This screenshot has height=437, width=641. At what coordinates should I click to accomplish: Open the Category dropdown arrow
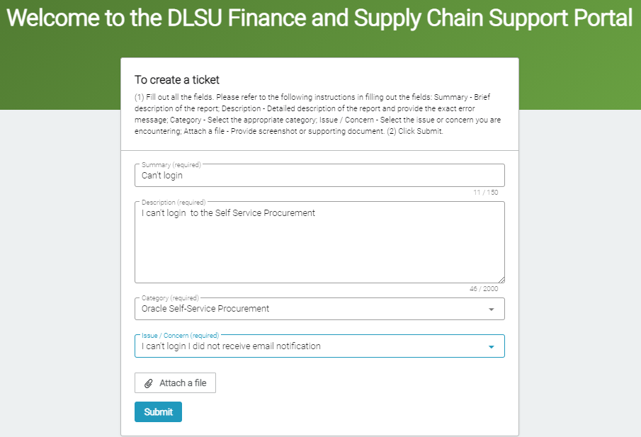[x=492, y=310]
